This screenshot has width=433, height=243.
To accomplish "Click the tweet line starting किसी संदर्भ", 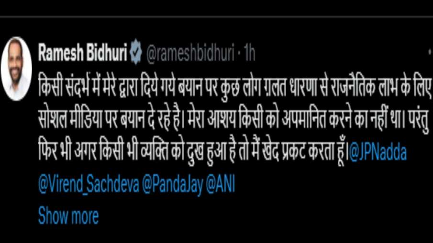I will tap(235, 87).
